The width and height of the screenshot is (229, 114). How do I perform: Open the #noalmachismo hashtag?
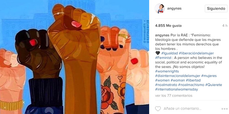point(191,85)
